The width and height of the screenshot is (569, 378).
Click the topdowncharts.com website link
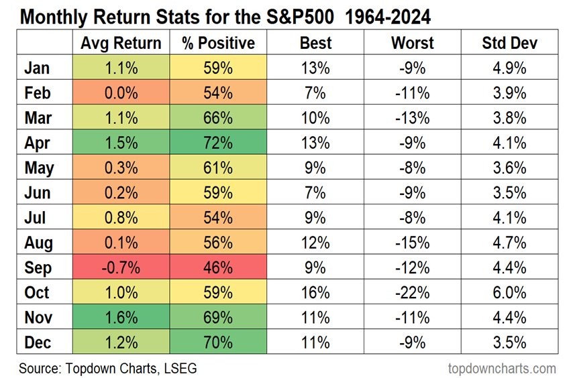pyautogui.click(x=501, y=368)
